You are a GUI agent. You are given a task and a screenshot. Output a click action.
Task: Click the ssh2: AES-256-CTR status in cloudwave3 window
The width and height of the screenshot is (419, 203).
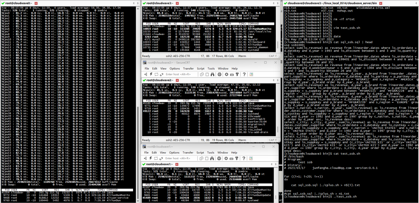[x=178, y=56]
